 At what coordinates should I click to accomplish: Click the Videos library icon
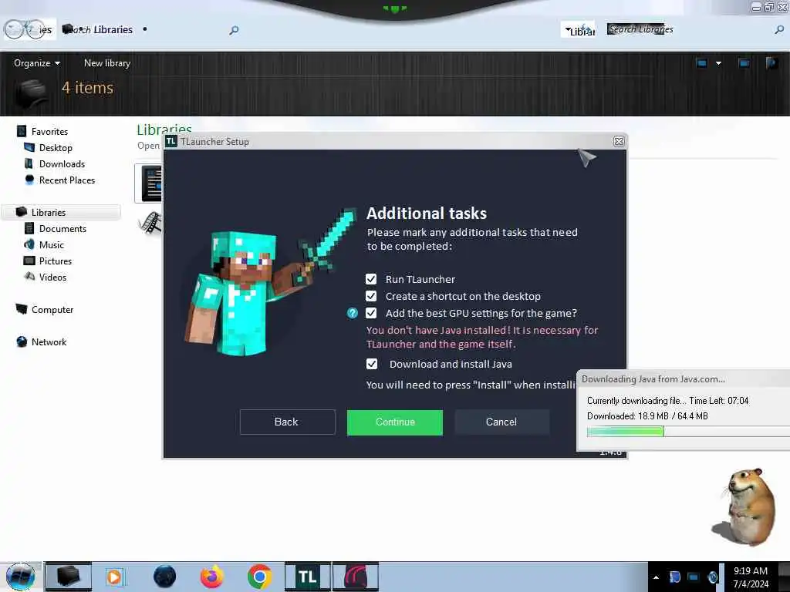pyautogui.click(x=29, y=277)
